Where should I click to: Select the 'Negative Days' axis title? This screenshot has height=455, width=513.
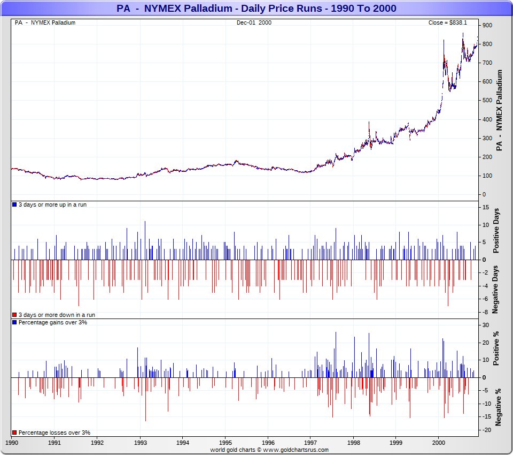click(496, 289)
